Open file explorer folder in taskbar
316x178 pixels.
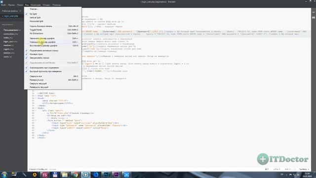coord(65,175)
